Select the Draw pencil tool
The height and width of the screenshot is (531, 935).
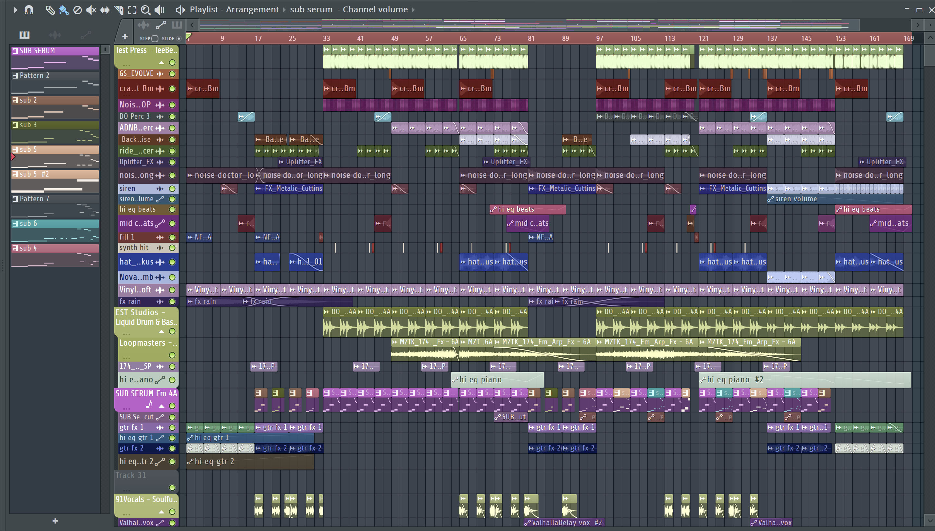[x=50, y=10]
